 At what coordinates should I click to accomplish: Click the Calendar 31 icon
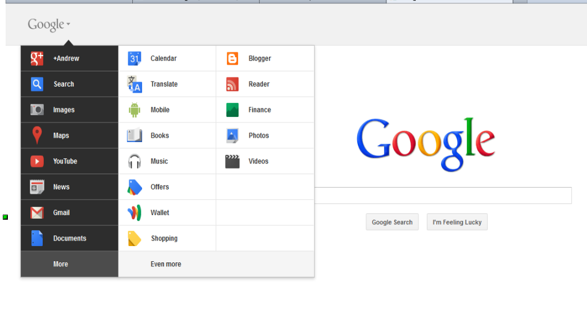coord(134,58)
